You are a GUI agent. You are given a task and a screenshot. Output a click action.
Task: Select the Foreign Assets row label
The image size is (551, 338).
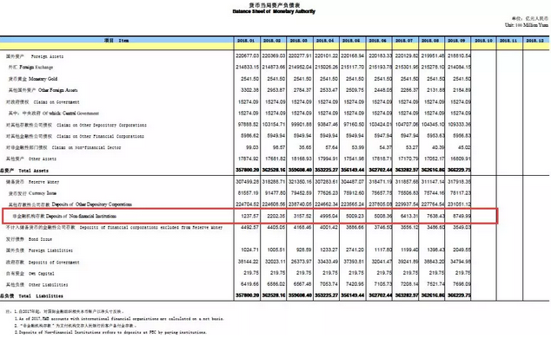coord(35,56)
